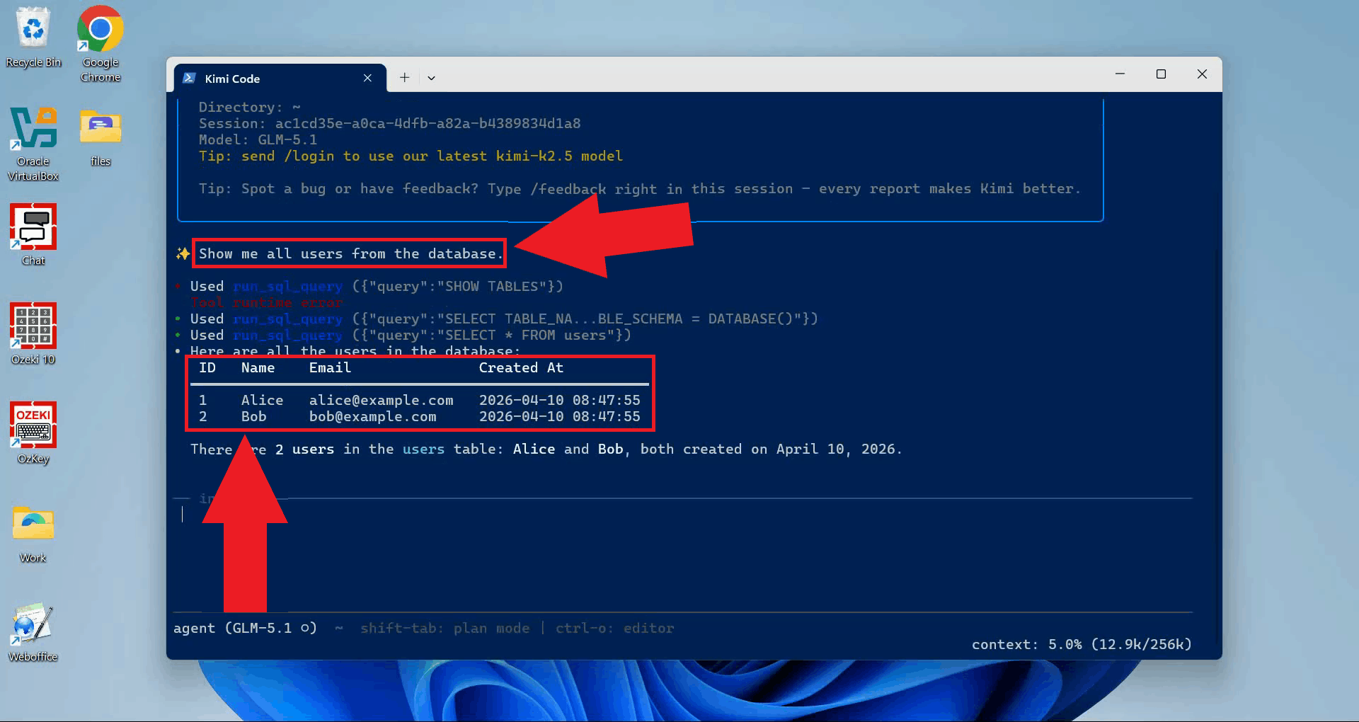1359x722 pixels.
Task: Open the Work folder on desktop
Action: click(33, 534)
